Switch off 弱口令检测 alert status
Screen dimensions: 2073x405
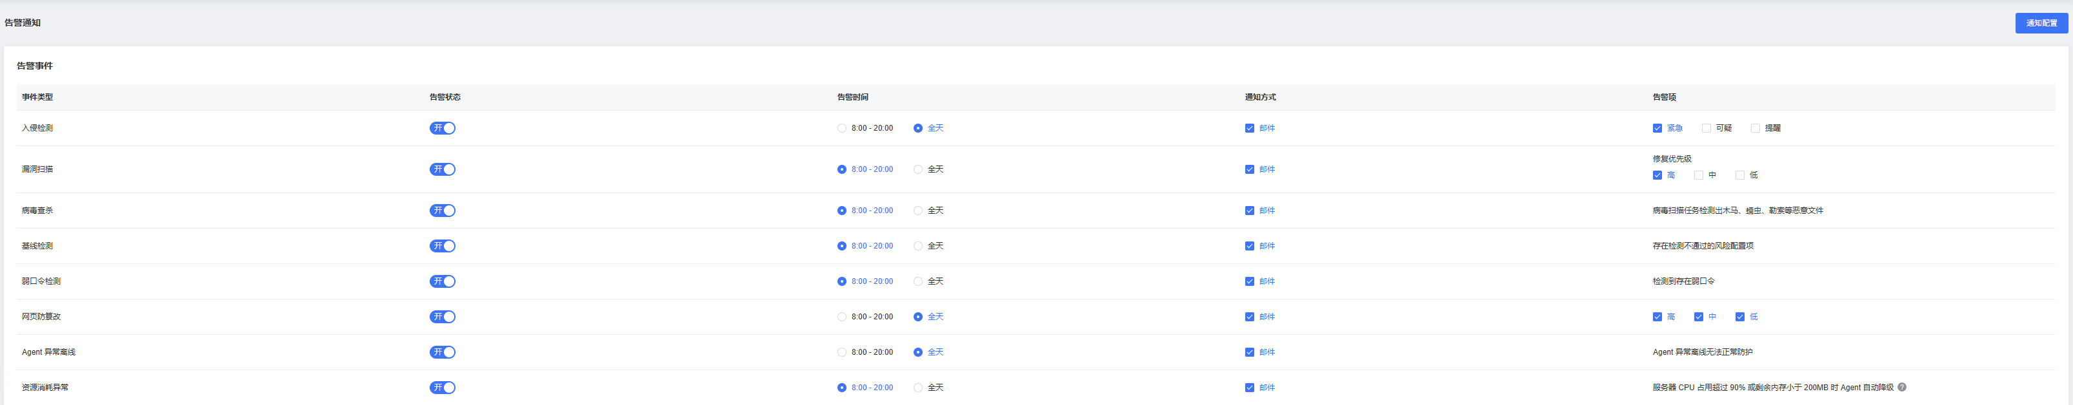(x=443, y=281)
